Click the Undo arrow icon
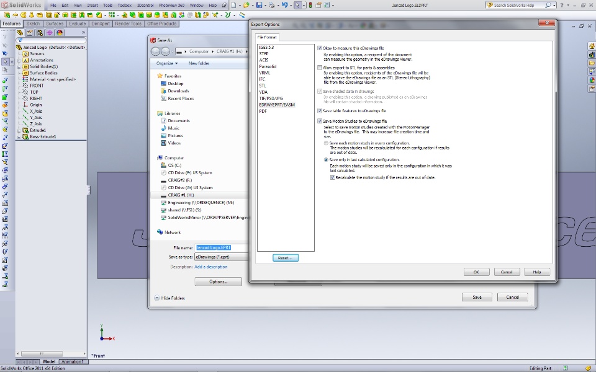The image size is (596, 372). [285, 5]
